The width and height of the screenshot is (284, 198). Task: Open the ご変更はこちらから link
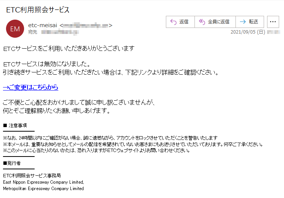point(30,87)
